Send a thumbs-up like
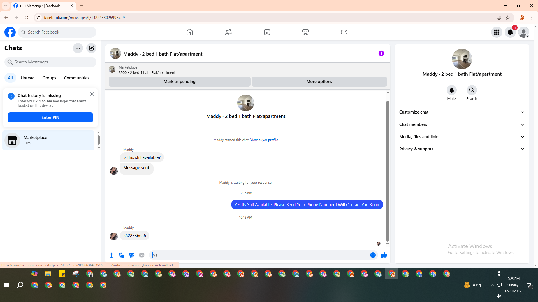The width and height of the screenshot is (538, 302). [384, 255]
